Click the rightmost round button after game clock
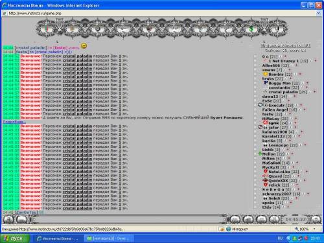Image resolution: width=324 pixels, height=243 pixels. point(316,220)
